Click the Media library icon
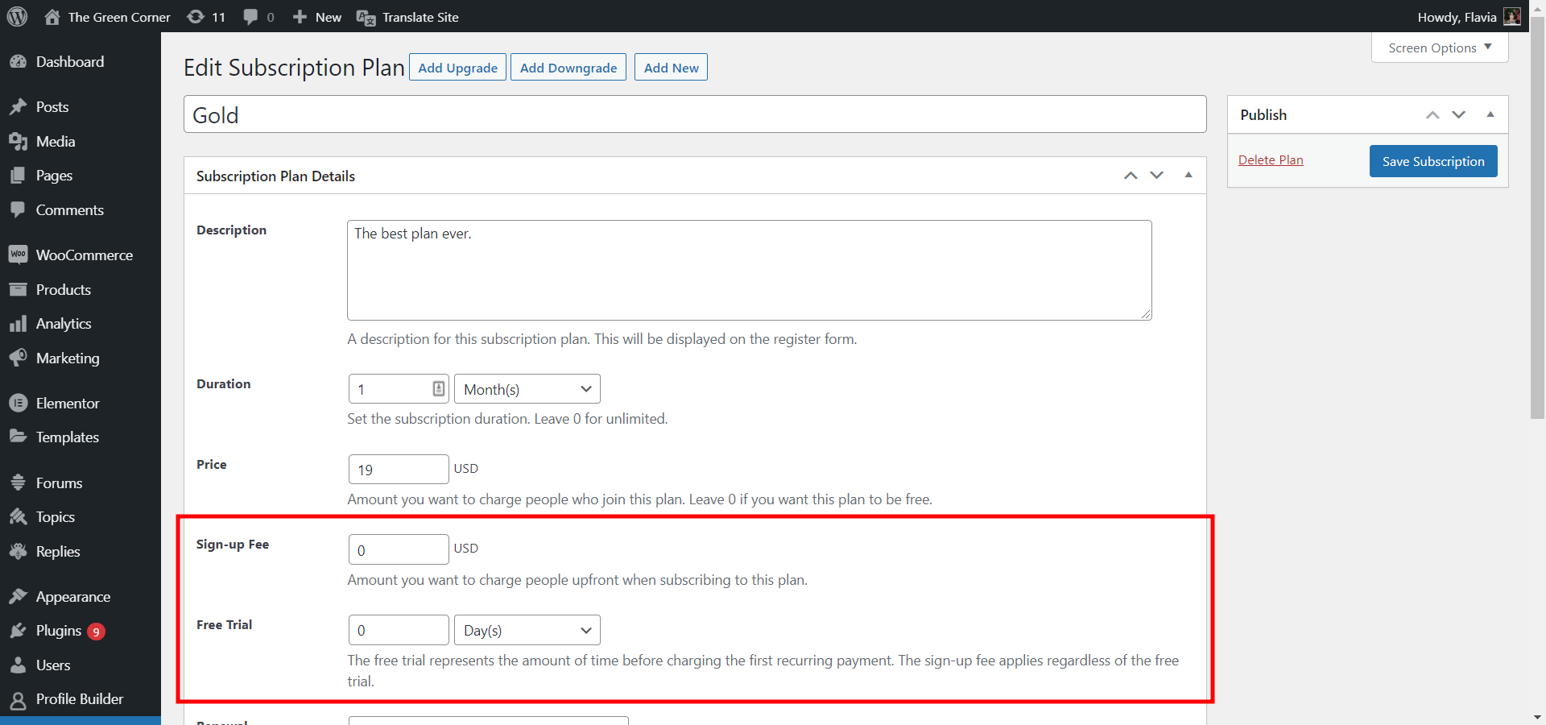 point(18,142)
